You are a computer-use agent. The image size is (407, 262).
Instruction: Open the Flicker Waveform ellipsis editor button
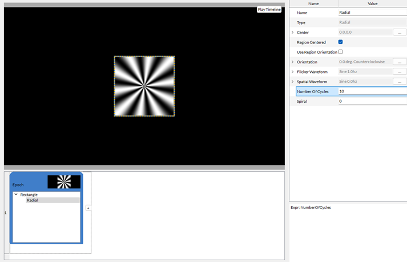click(400, 72)
